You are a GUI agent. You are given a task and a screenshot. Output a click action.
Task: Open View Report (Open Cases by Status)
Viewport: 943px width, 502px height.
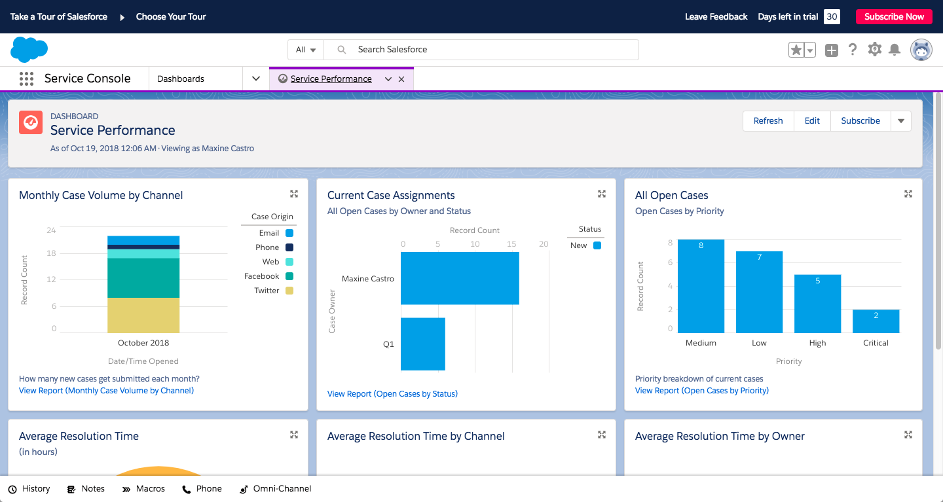point(392,394)
